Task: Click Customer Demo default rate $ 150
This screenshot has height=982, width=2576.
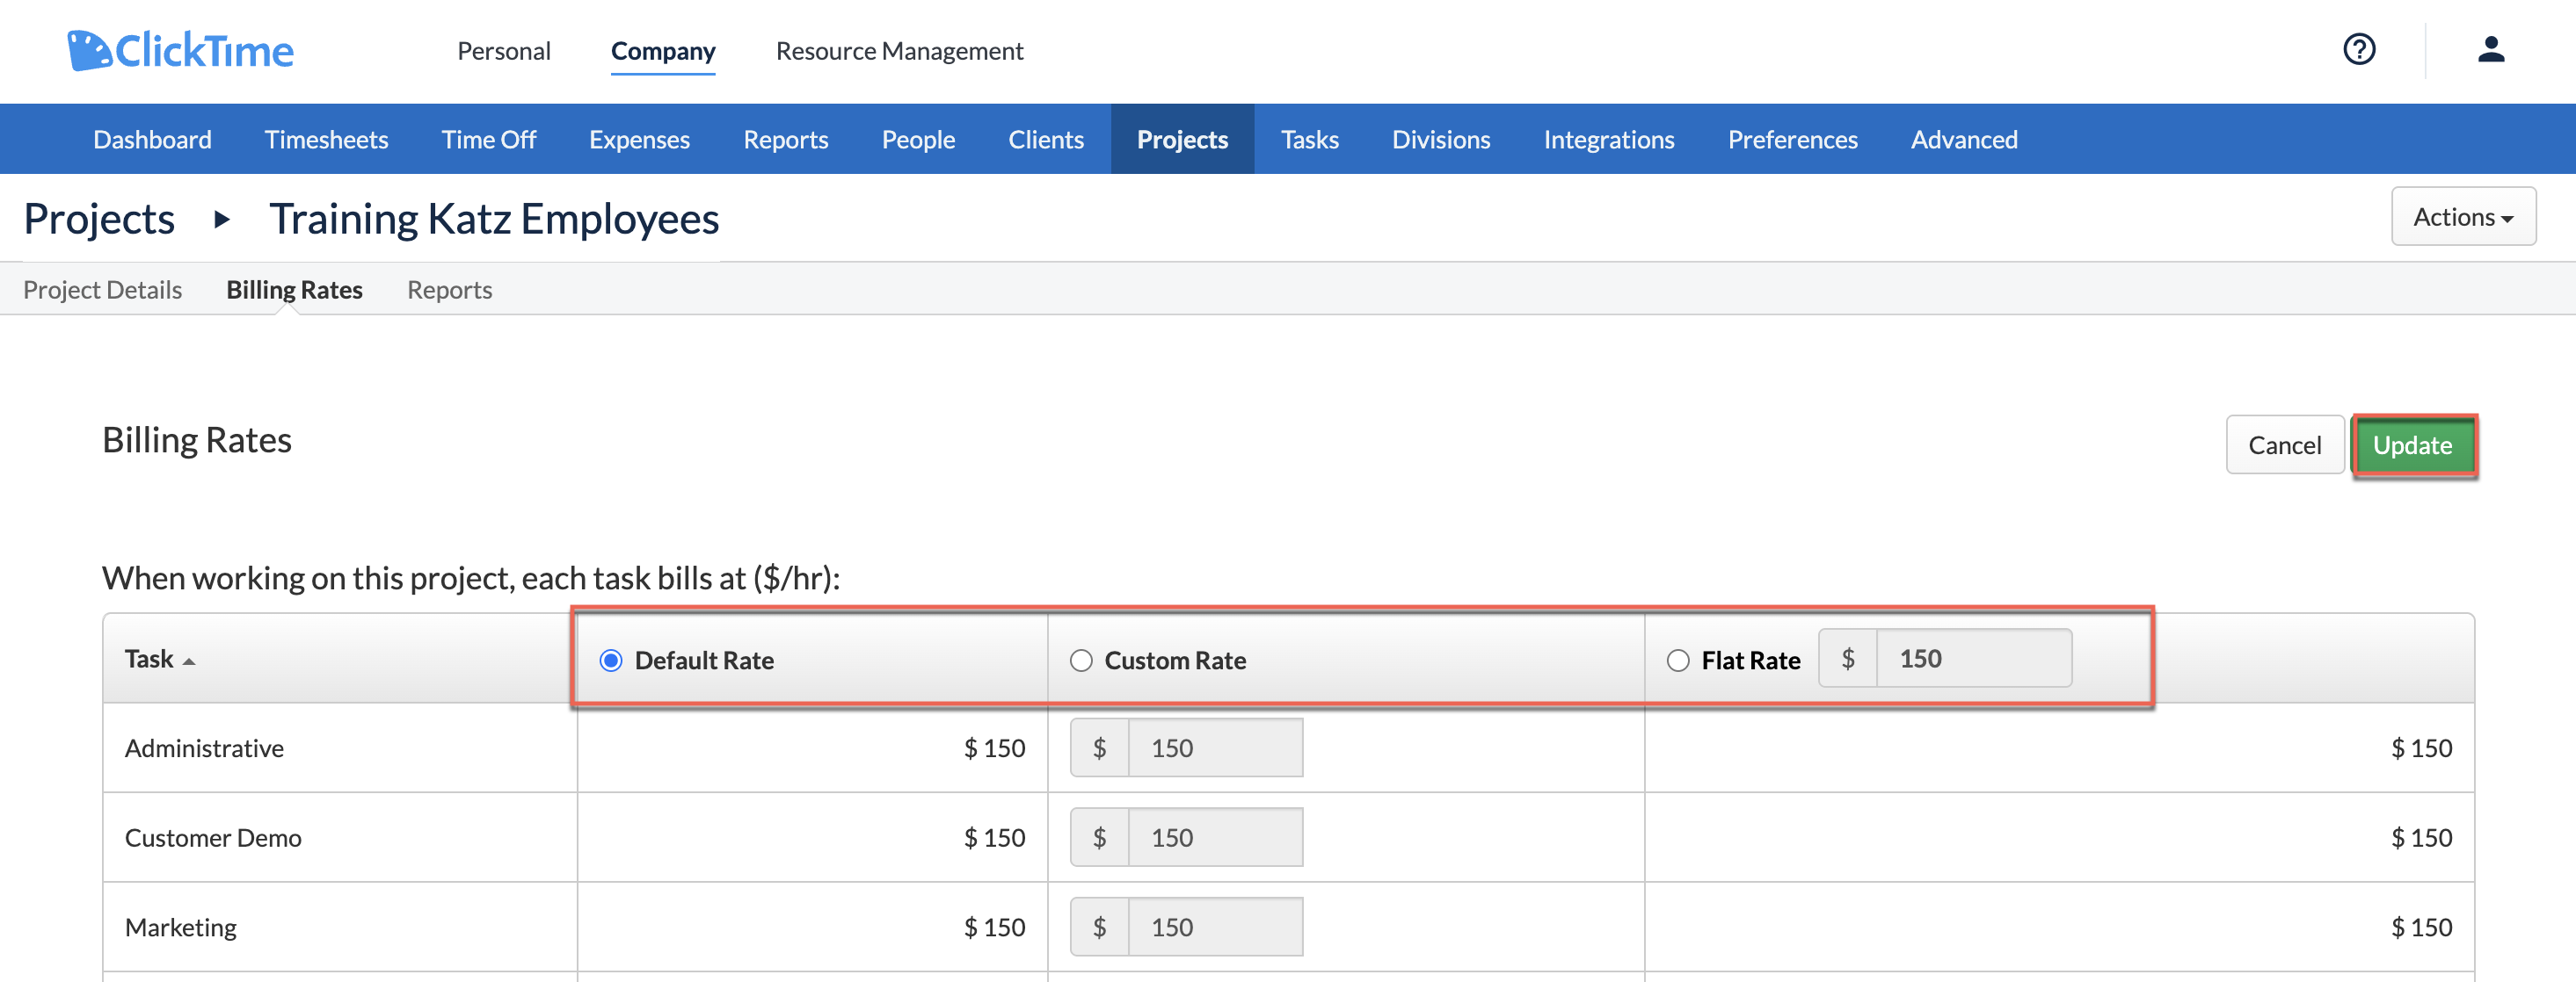Action: pyautogui.click(x=994, y=838)
